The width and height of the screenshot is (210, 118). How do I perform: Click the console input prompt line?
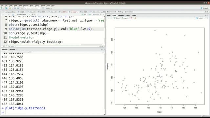[53, 112]
